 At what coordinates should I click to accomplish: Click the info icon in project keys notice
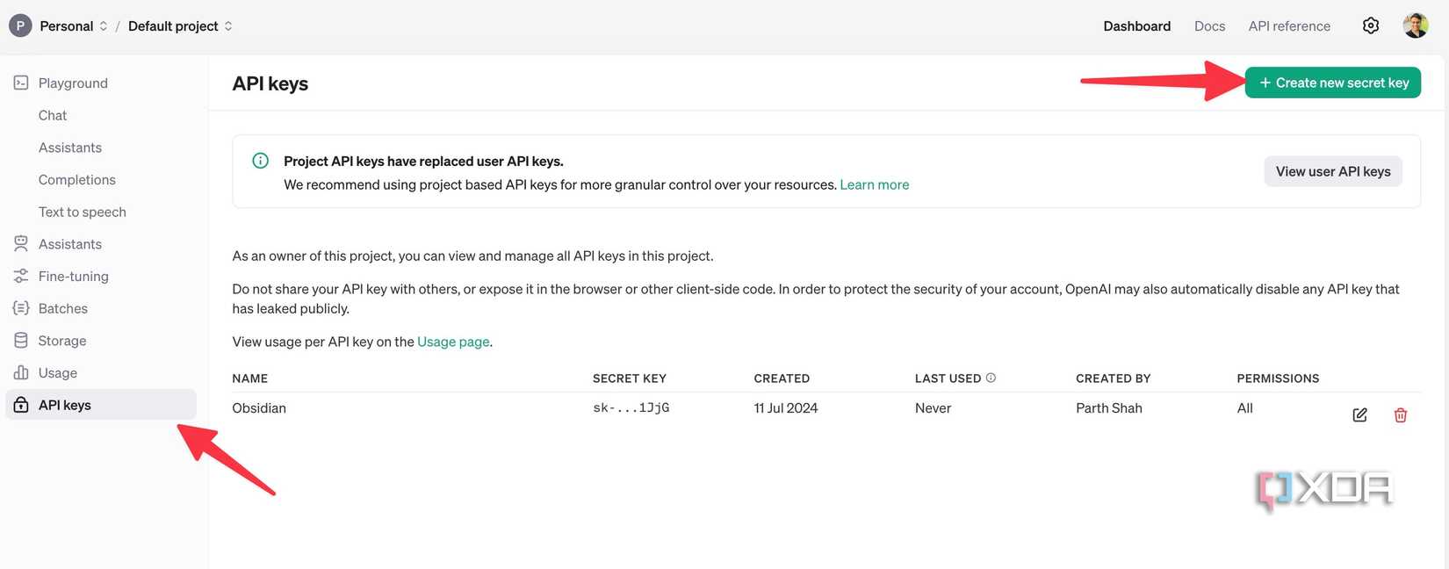click(x=261, y=161)
